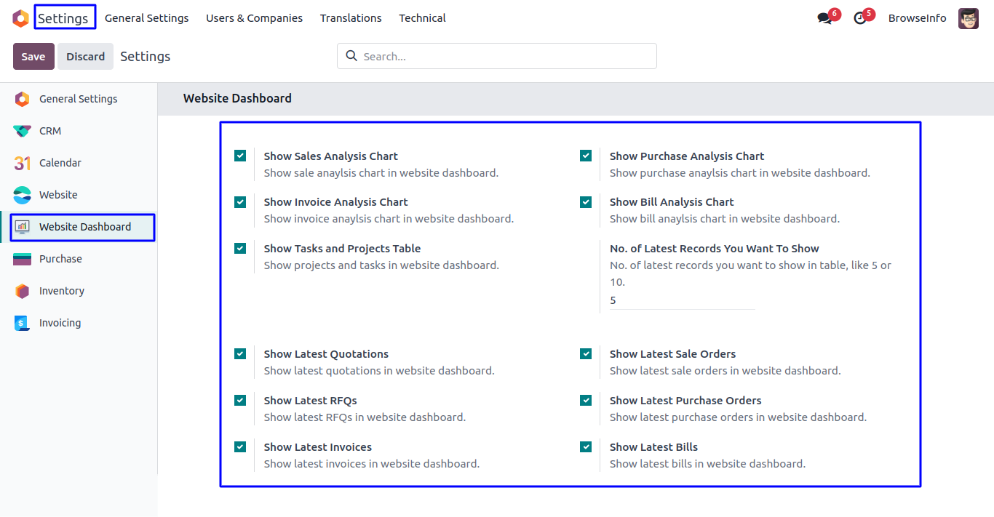Open the Inventory sidebar icon

tap(22, 291)
